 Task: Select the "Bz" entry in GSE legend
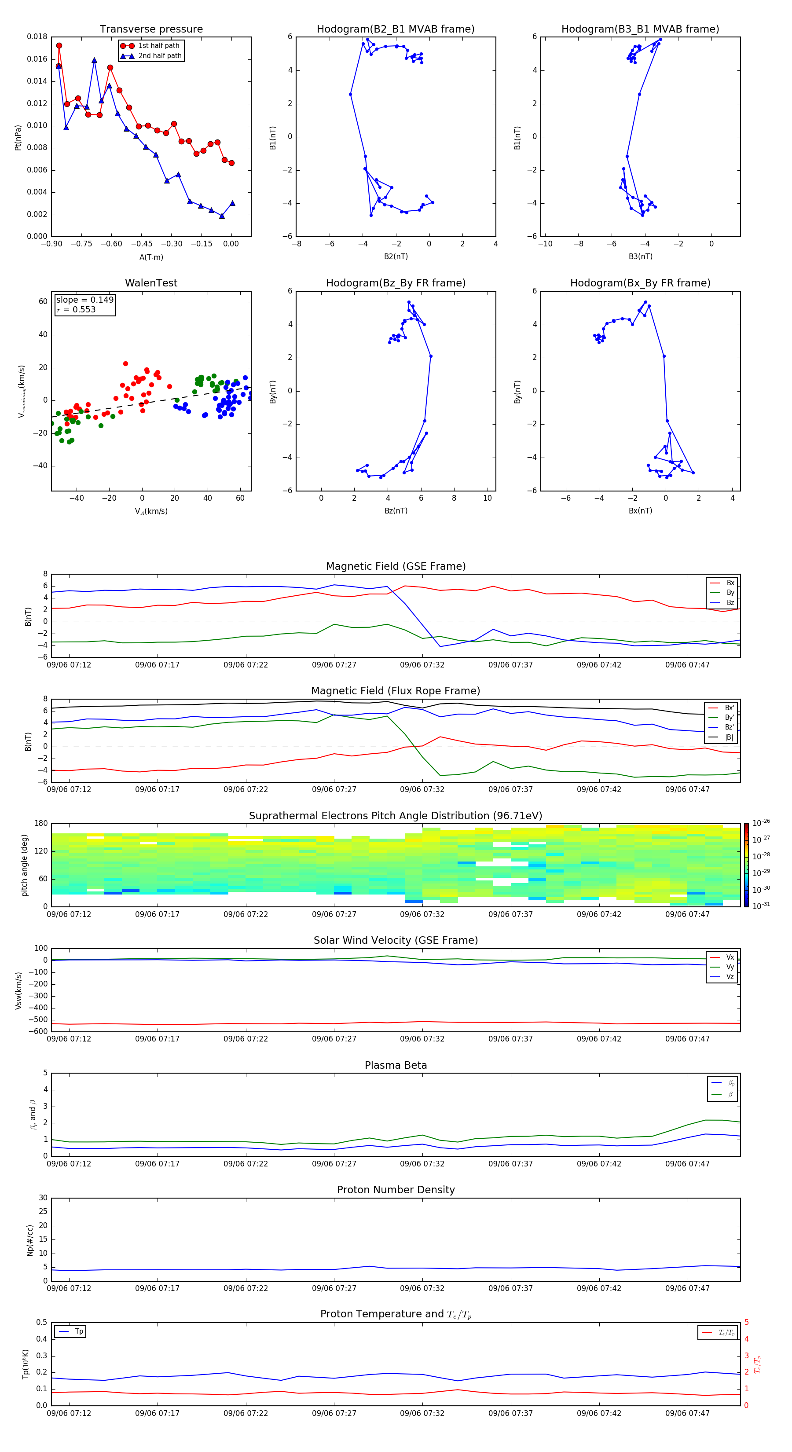point(722,602)
